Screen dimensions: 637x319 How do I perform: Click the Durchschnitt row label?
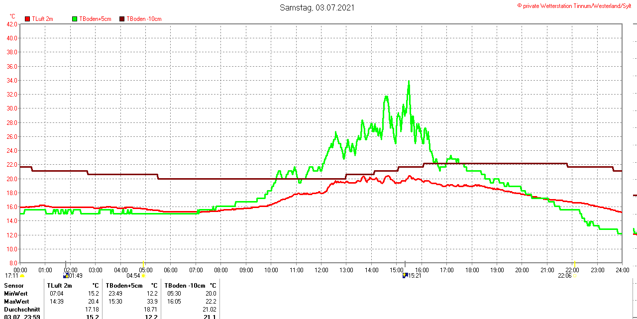(22, 310)
